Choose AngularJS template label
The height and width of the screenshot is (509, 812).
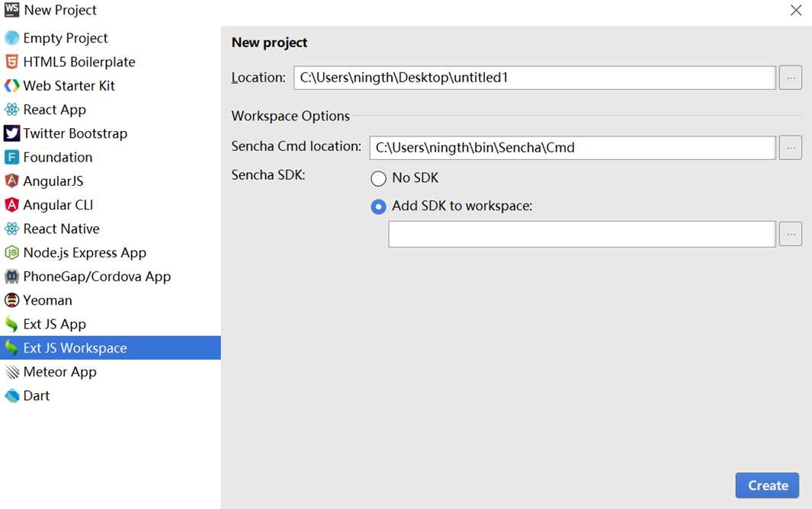[x=53, y=181]
